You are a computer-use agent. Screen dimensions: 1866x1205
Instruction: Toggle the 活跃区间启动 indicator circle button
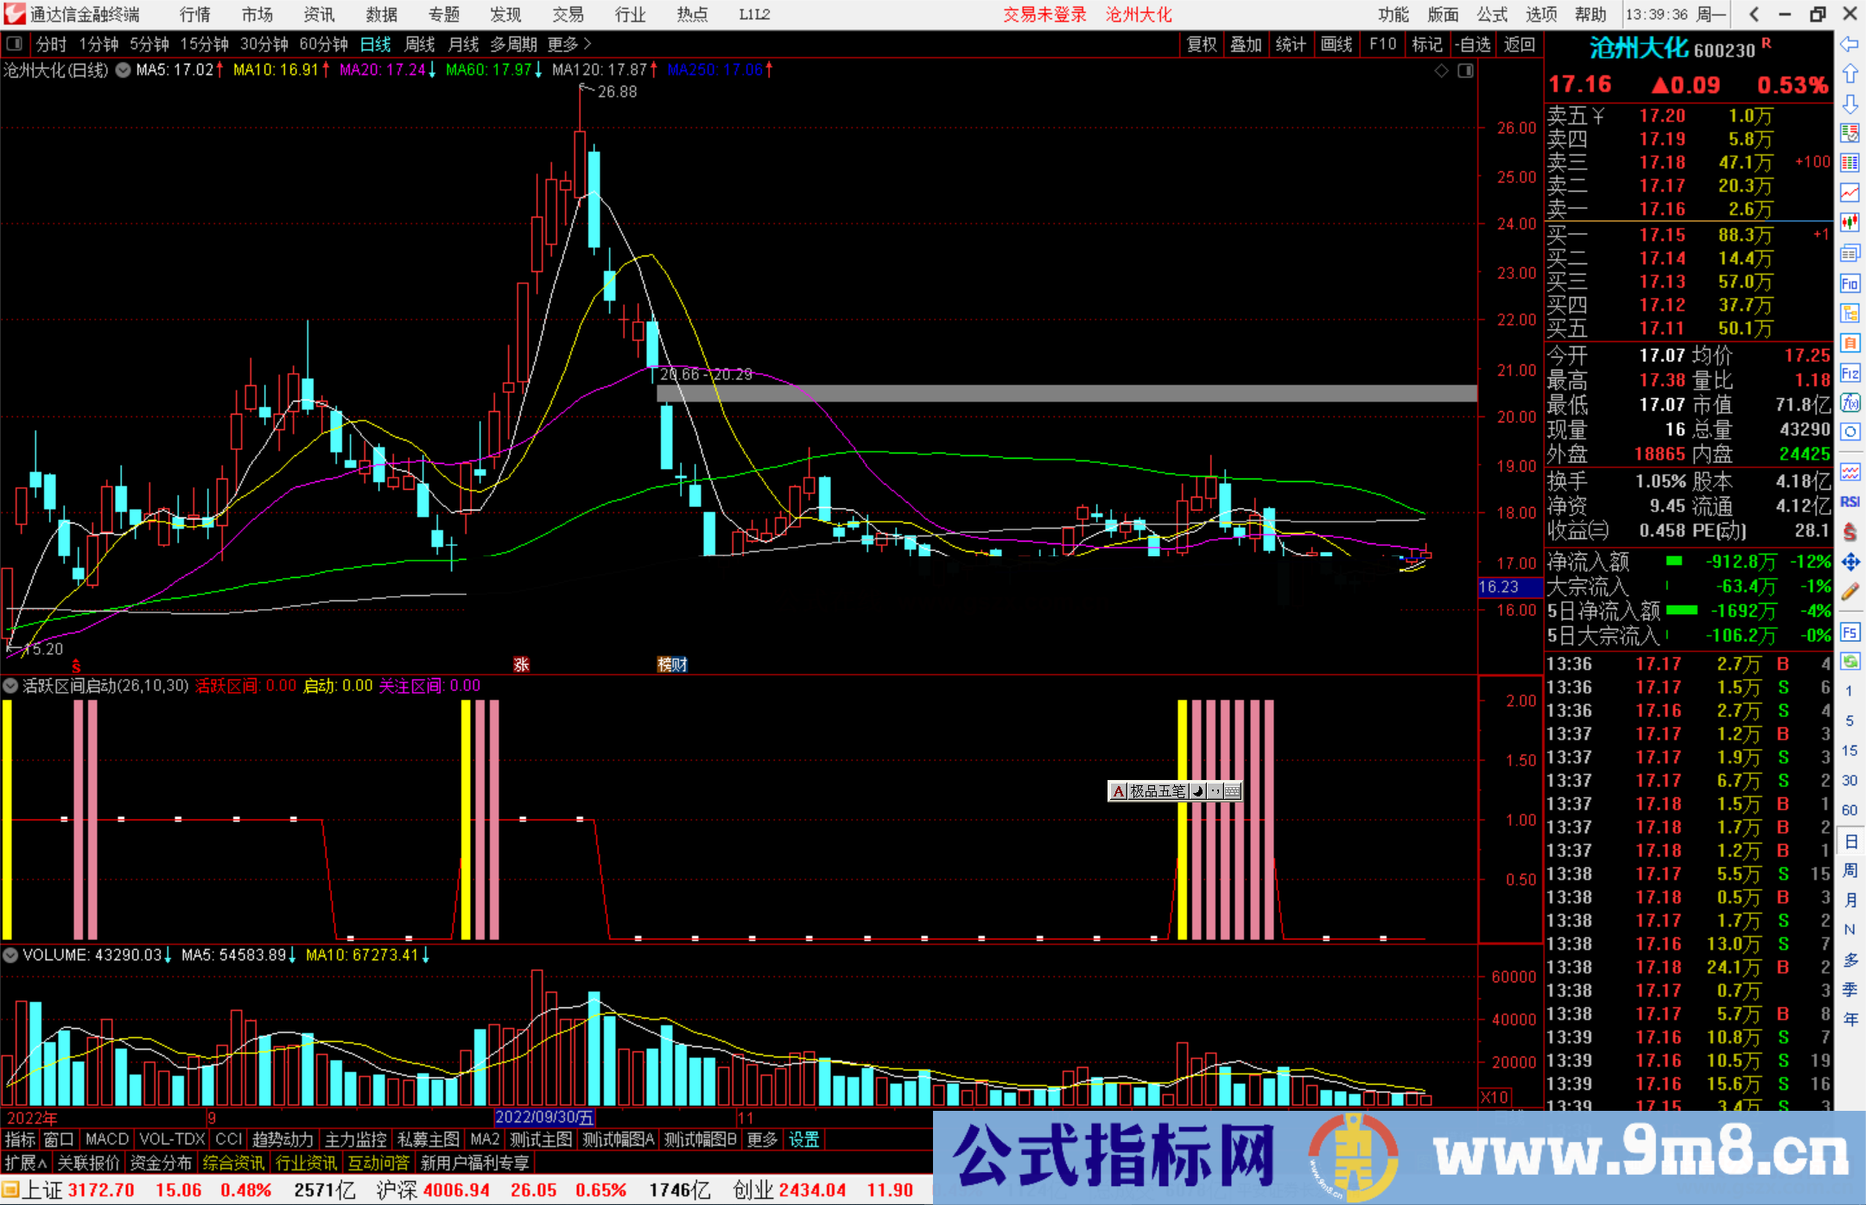click(x=10, y=686)
